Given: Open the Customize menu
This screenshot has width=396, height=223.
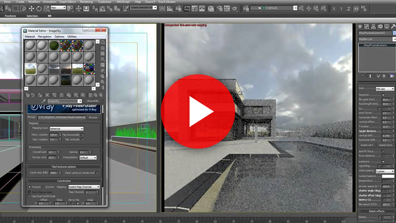Looking at the screenshot, I should point(105,2).
